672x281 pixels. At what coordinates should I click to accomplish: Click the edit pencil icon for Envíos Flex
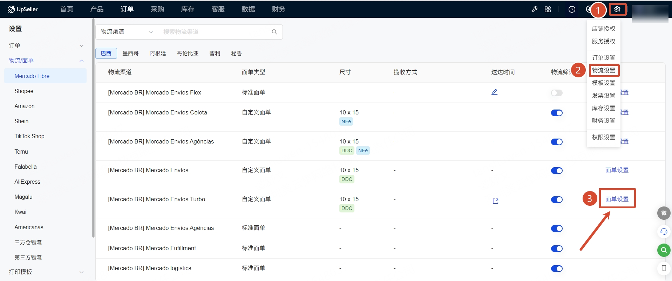(494, 92)
